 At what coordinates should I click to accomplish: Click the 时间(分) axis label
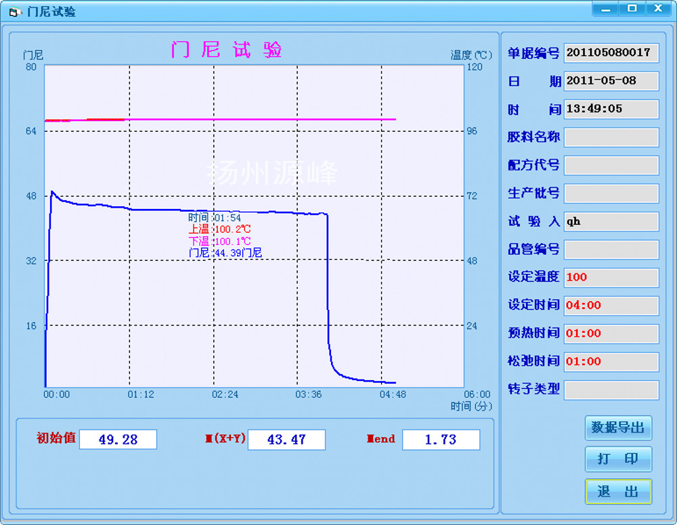[x=471, y=406]
